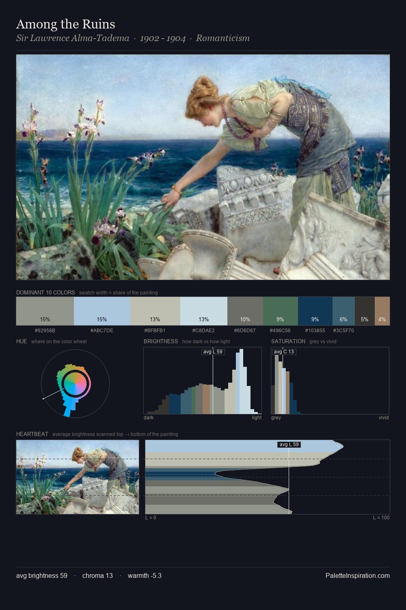406x610 pixels.
Task: Open the PaletteInspiration.com link
Action: pyautogui.click(x=358, y=575)
